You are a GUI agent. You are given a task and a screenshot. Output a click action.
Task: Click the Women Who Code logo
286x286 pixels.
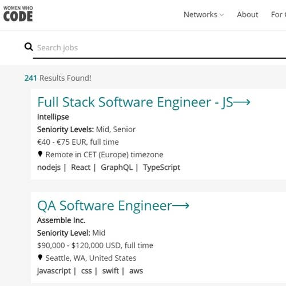point(18,14)
